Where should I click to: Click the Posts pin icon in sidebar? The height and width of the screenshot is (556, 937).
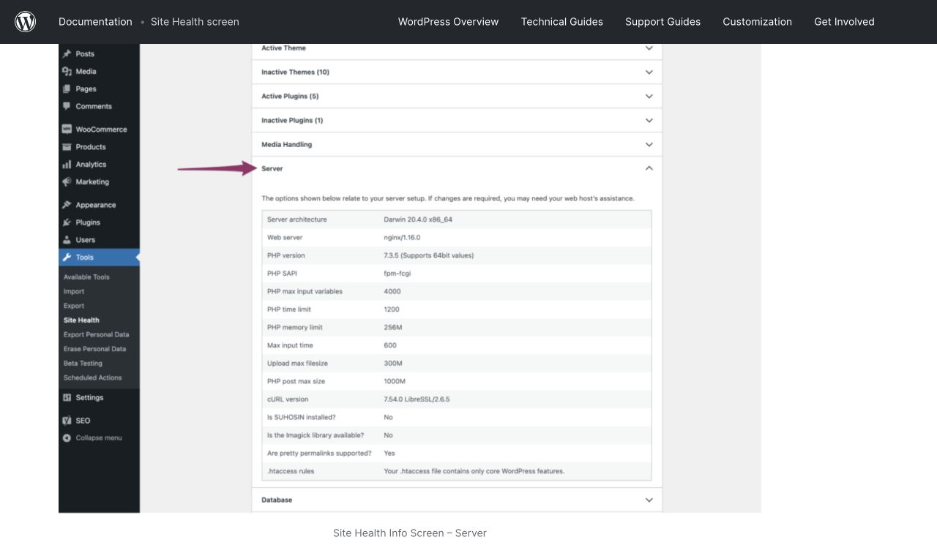[x=67, y=54]
